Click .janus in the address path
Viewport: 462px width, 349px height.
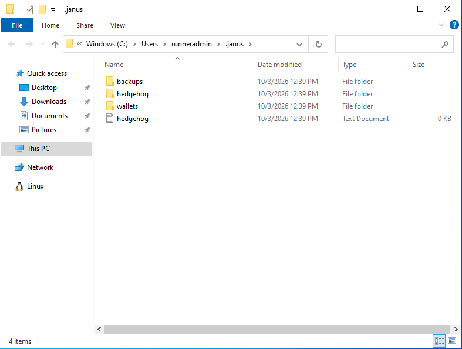(235, 44)
